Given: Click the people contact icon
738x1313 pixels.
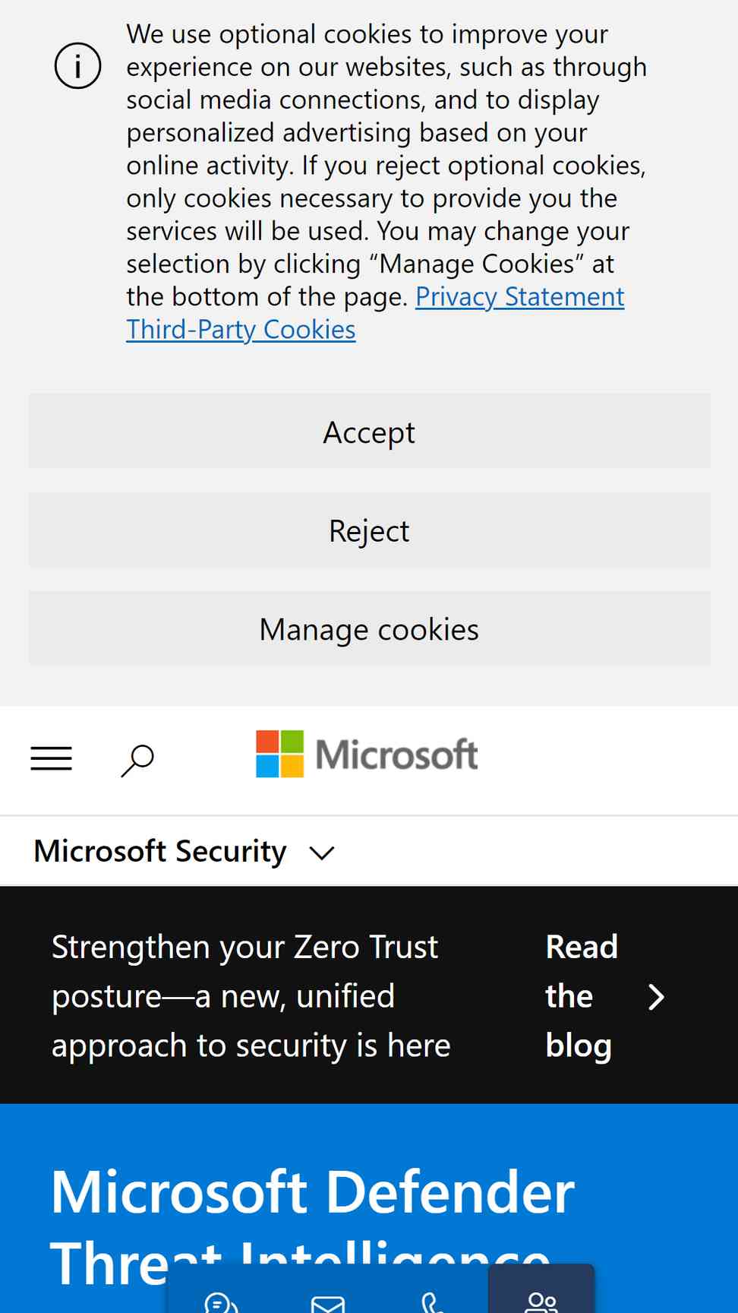Looking at the screenshot, I should (541, 1301).
